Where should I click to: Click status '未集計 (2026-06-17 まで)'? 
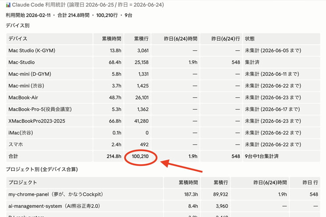272,109
